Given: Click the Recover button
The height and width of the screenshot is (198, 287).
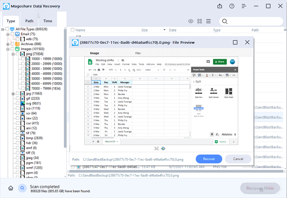Looking at the screenshot, I should point(209,159).
